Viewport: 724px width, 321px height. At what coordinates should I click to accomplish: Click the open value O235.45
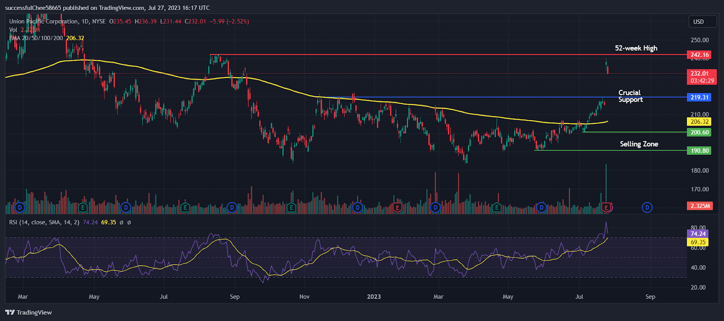click(x=120, y=21)
